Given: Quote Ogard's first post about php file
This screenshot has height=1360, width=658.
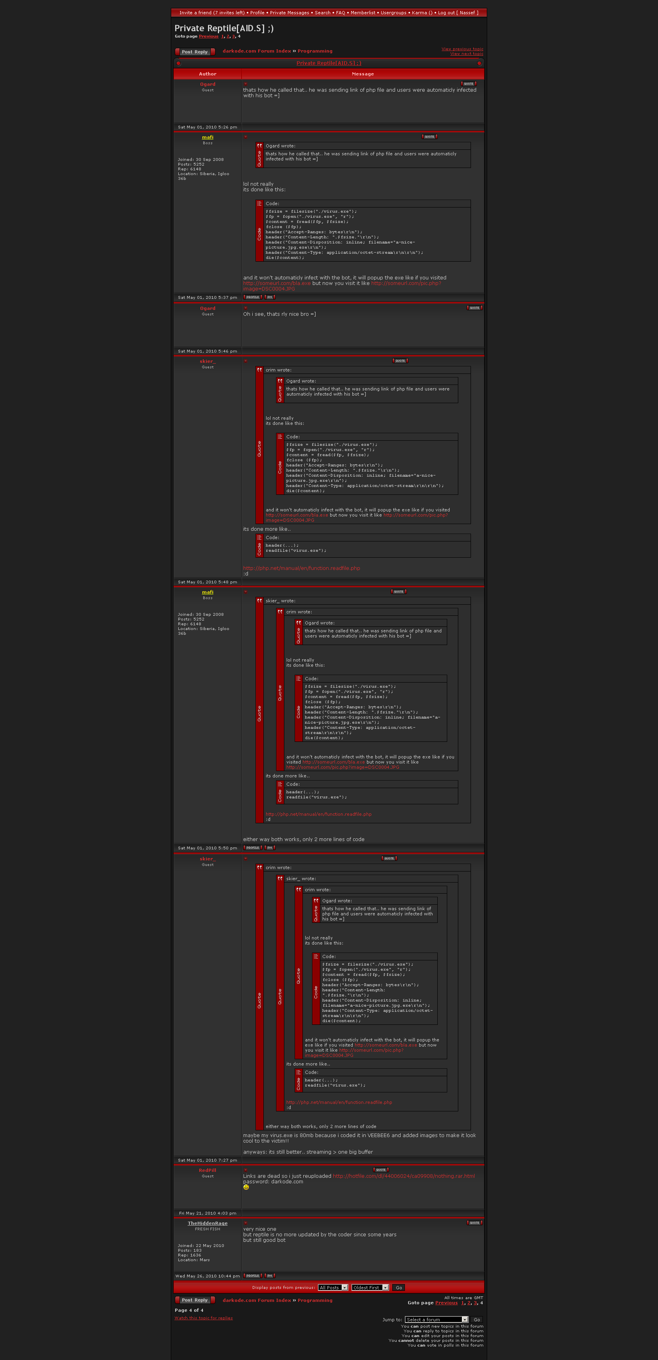Looking at the screenshot, I should point(469,83).
